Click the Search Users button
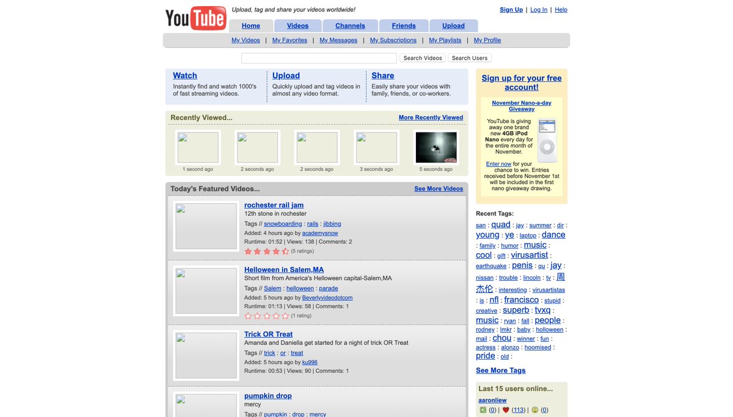Image resolution: width=733 pixels, height=417 pixels. pos(470,58)
